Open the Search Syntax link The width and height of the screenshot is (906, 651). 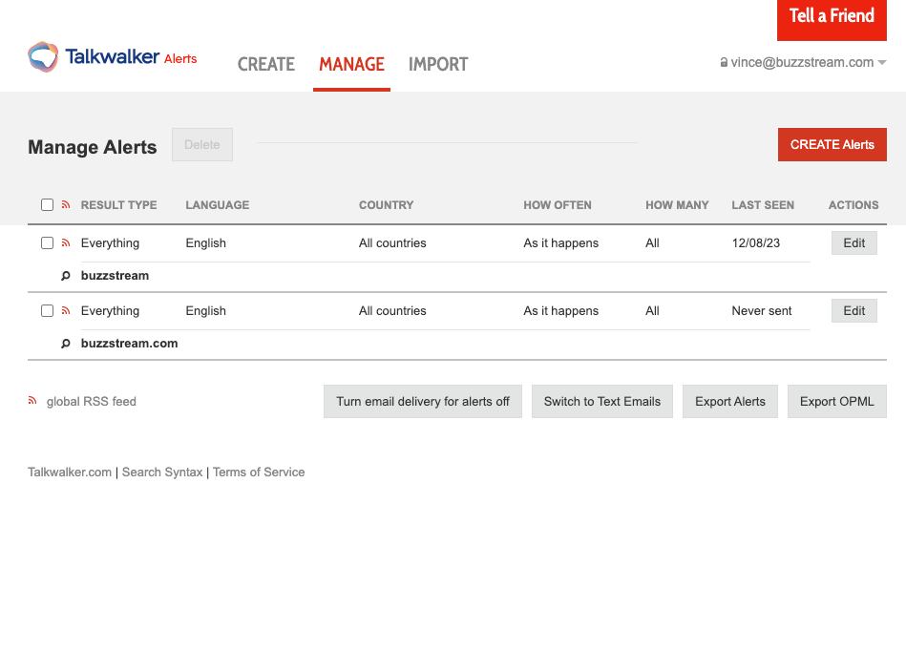click(162, 472)
